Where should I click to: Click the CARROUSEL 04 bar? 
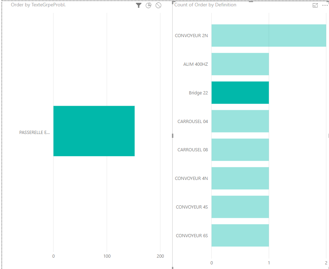click(x=240, y=121)
